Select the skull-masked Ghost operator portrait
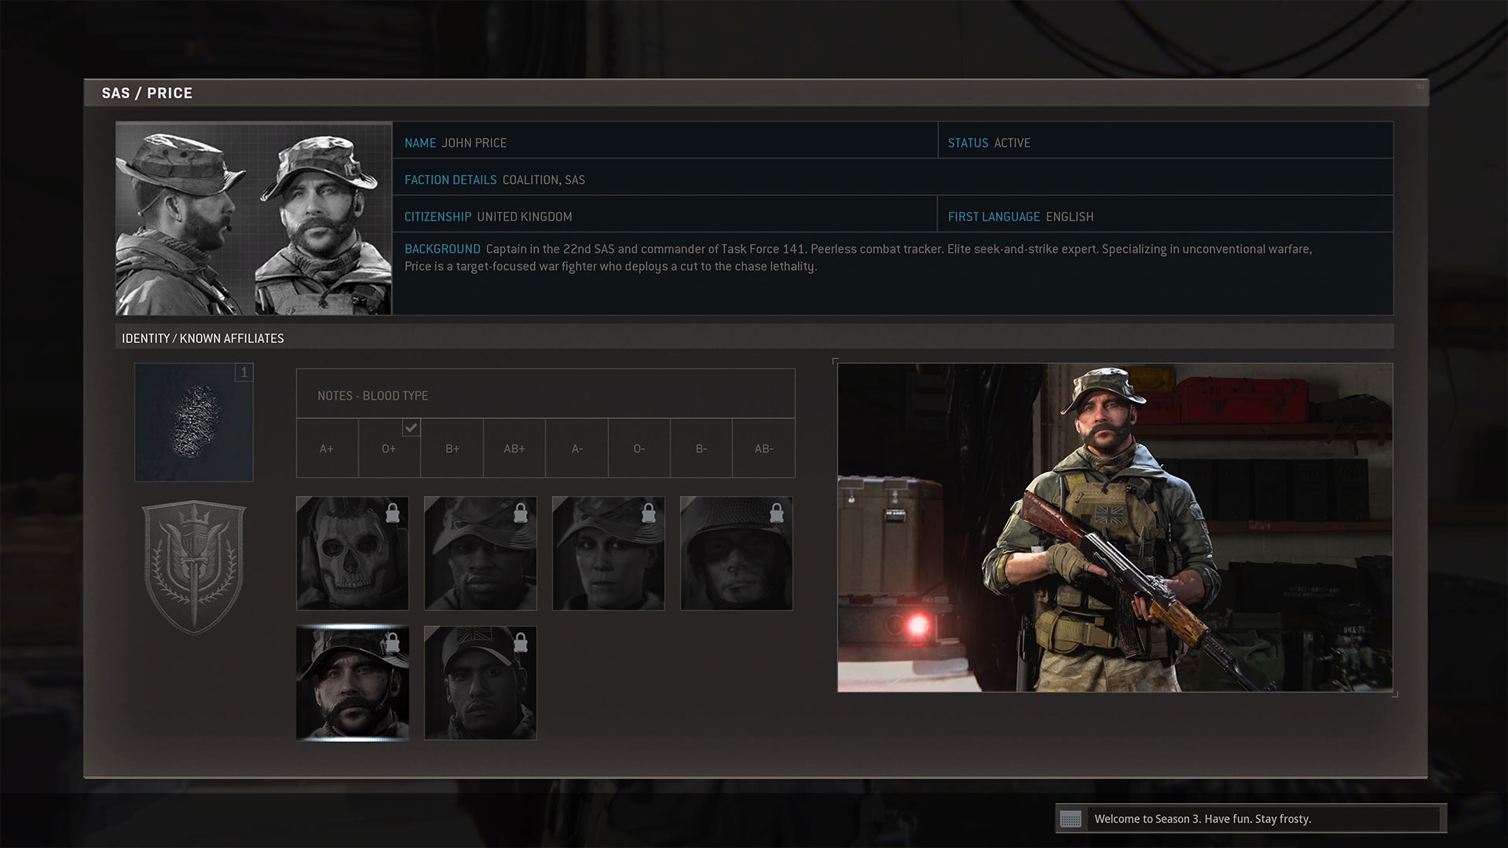The width and height of the screenshot is (1508, 848). coord(352,554)
